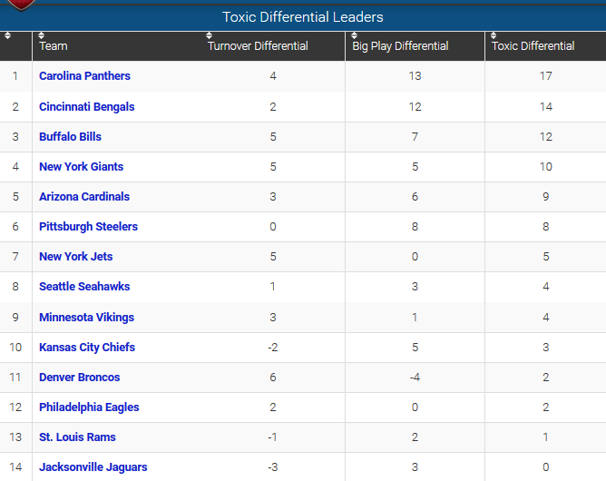This screenshot has height=481, width=606.
Task: Select Jacksonville Jaguars turnover value -3
Action: (x=273, y=467)
